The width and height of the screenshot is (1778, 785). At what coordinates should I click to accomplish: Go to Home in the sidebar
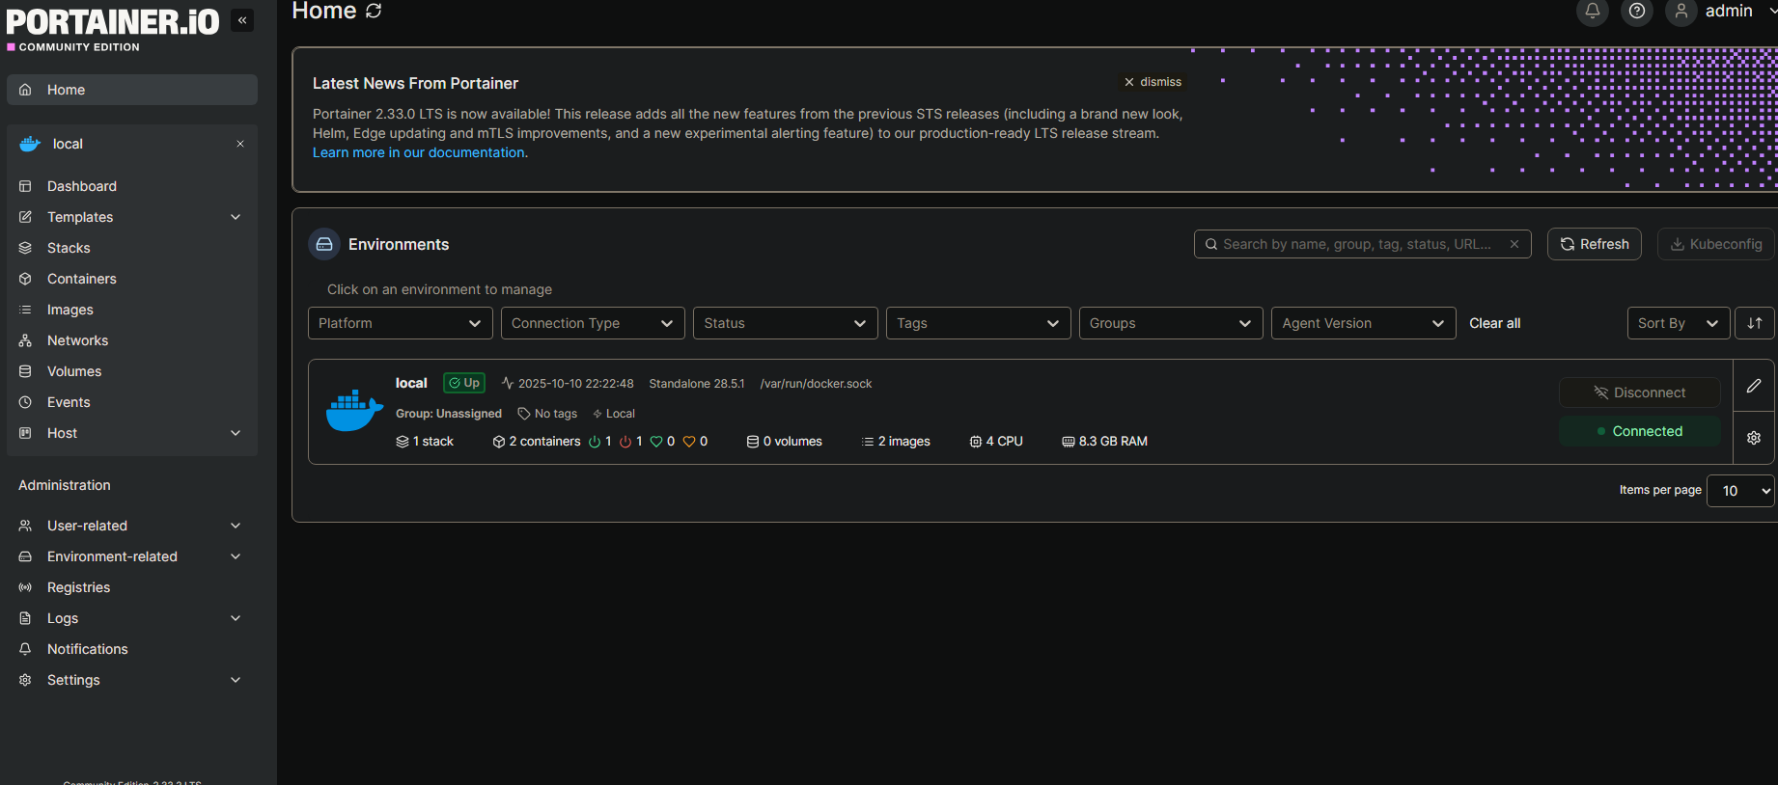pyautogui.click(x=132, y=90)
